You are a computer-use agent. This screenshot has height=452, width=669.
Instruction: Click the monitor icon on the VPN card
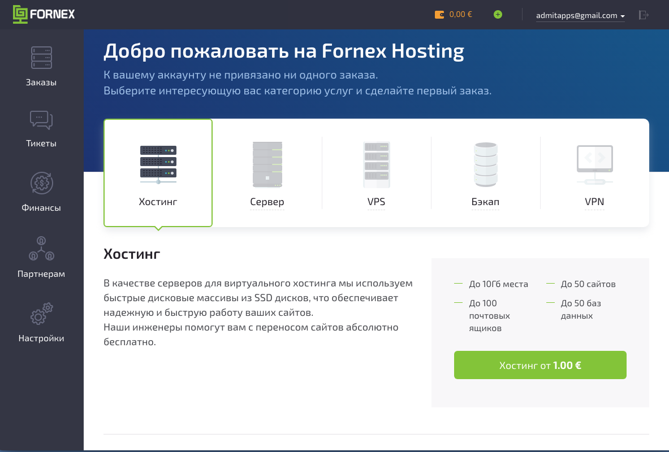[594, 164]
